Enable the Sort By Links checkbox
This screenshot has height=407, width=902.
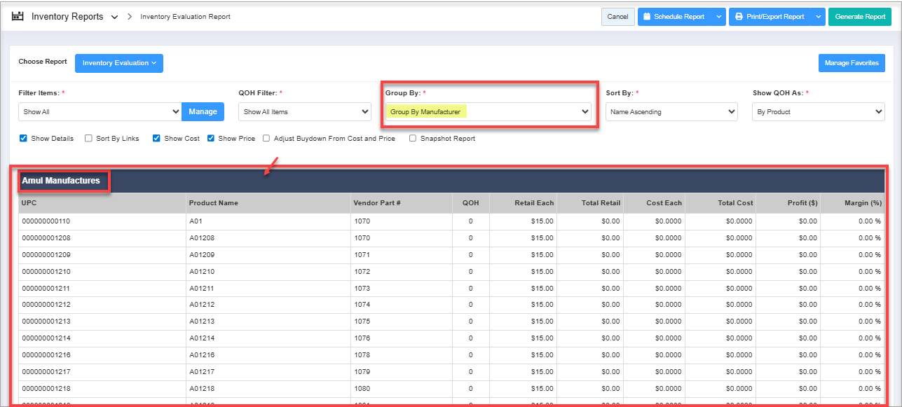click(88, 139)
